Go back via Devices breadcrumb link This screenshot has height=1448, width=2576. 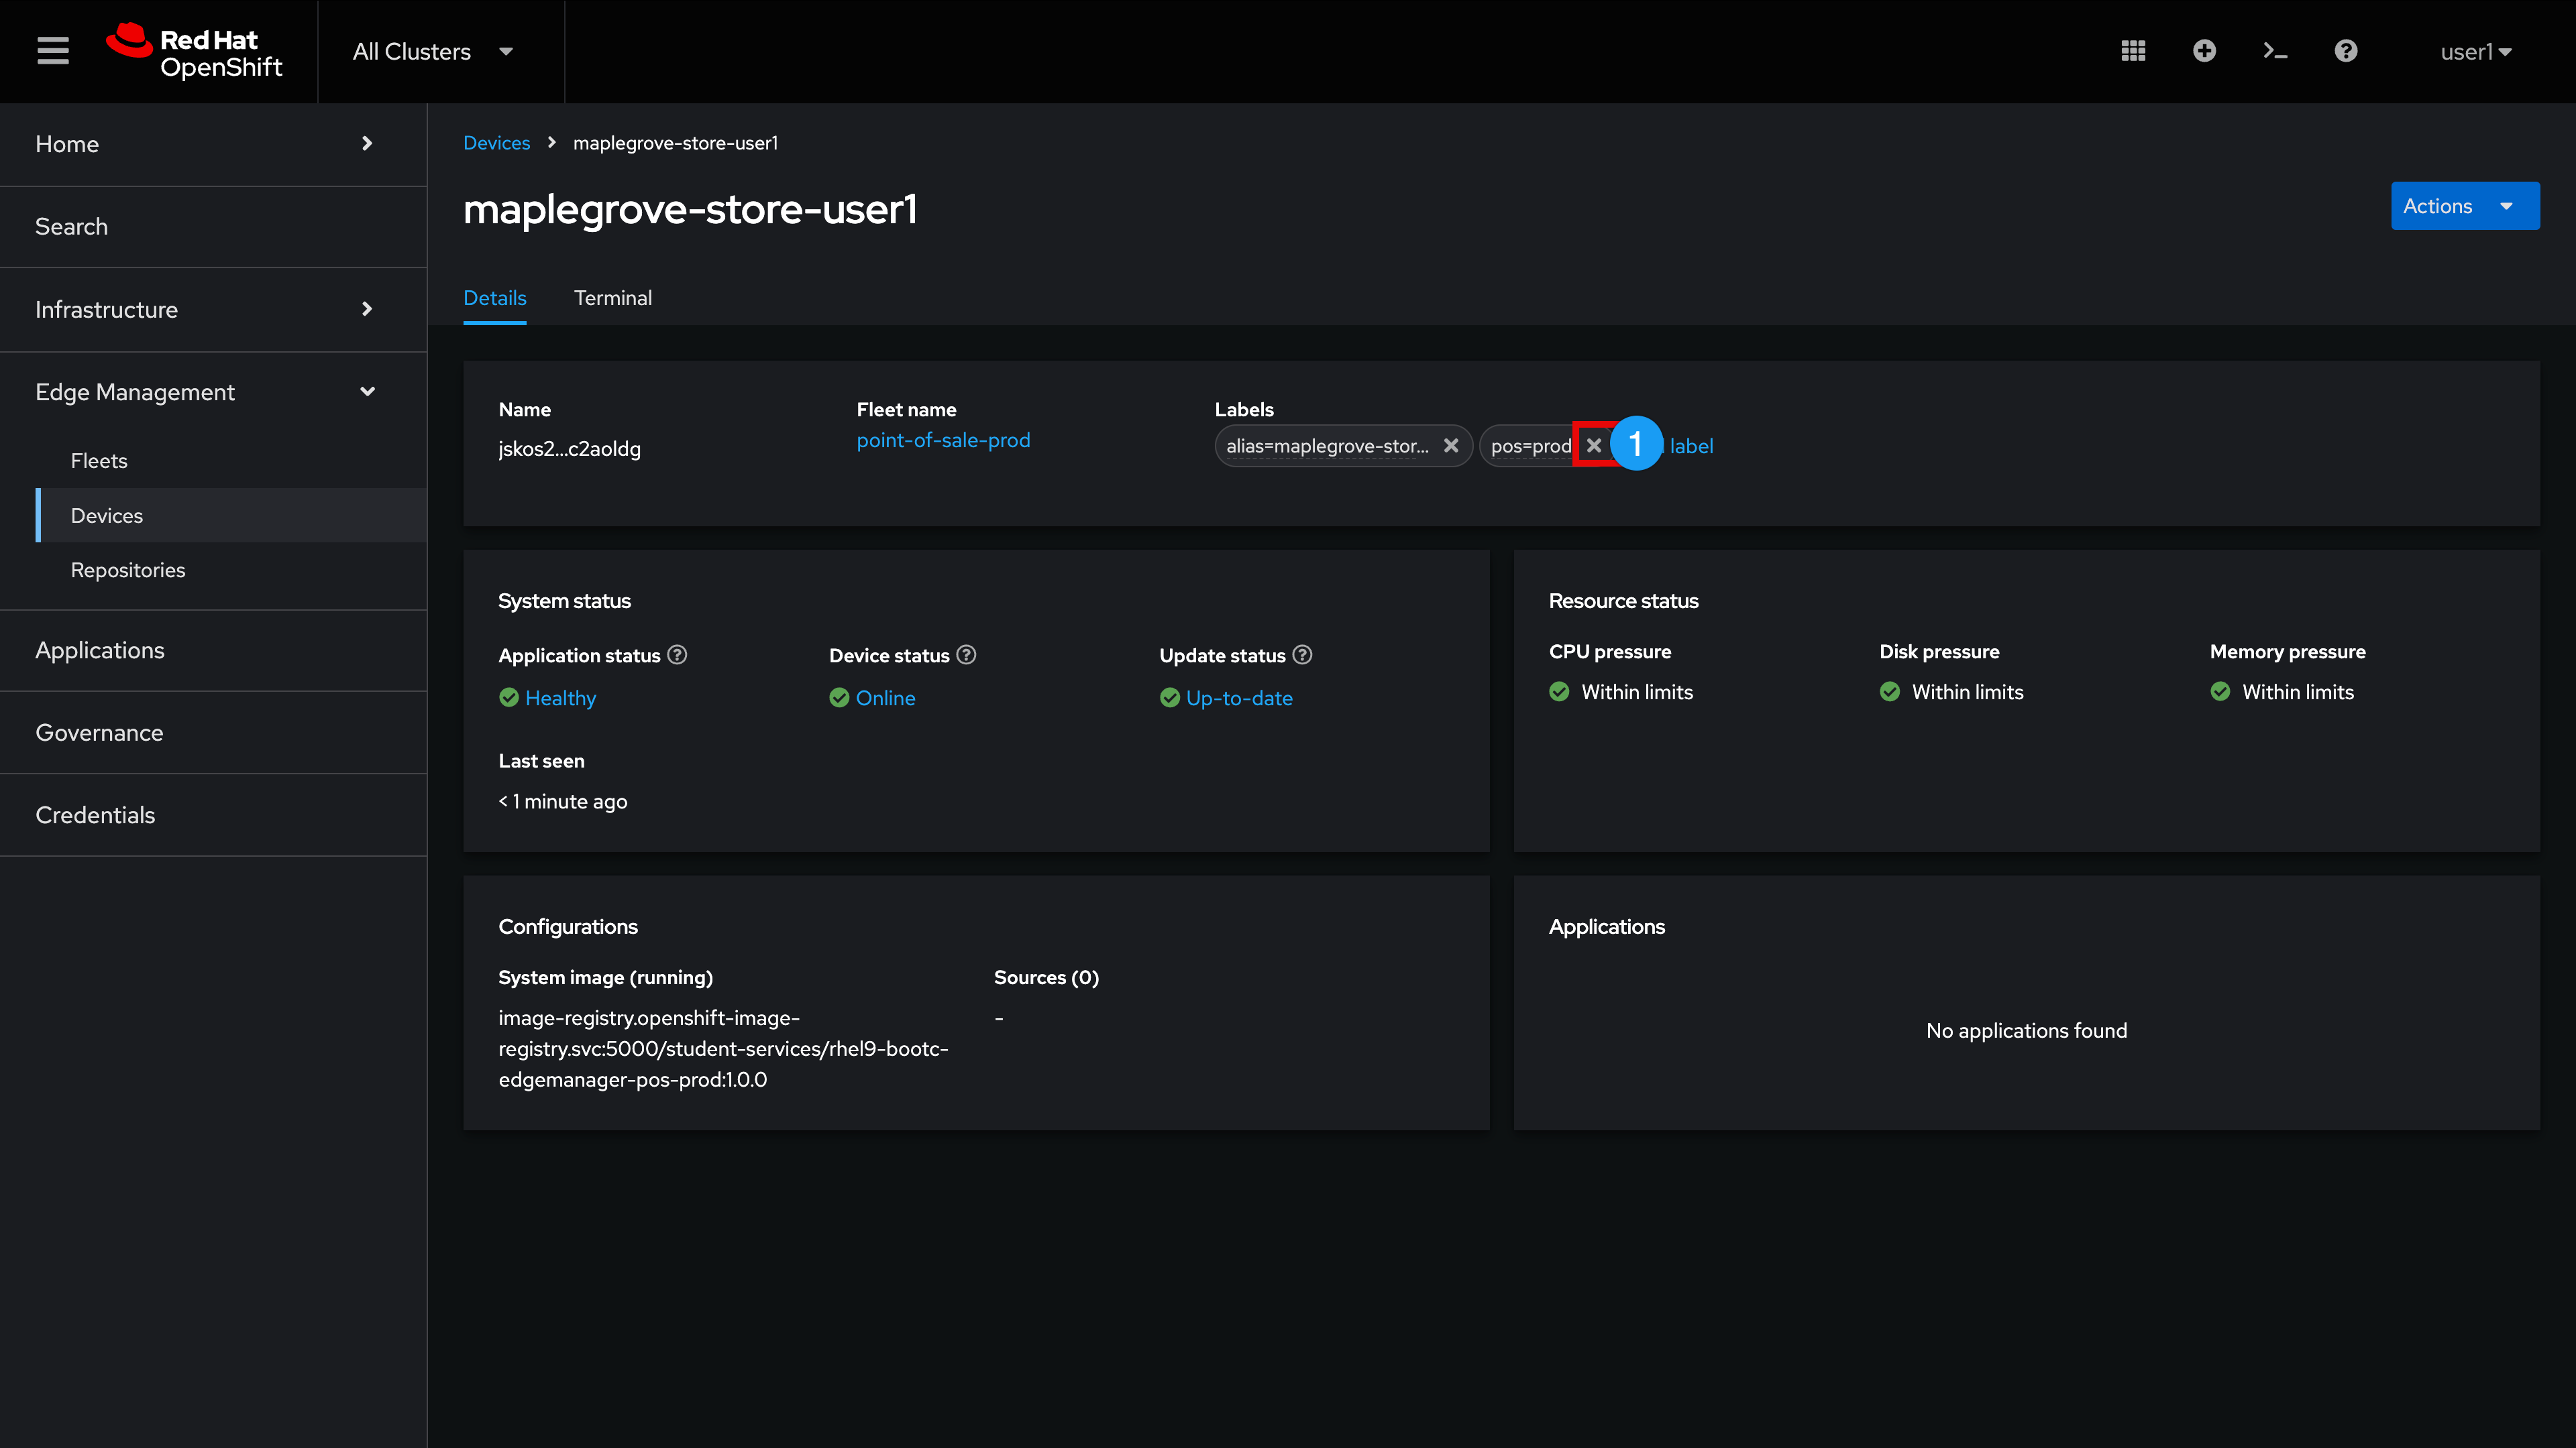(497, 143)
